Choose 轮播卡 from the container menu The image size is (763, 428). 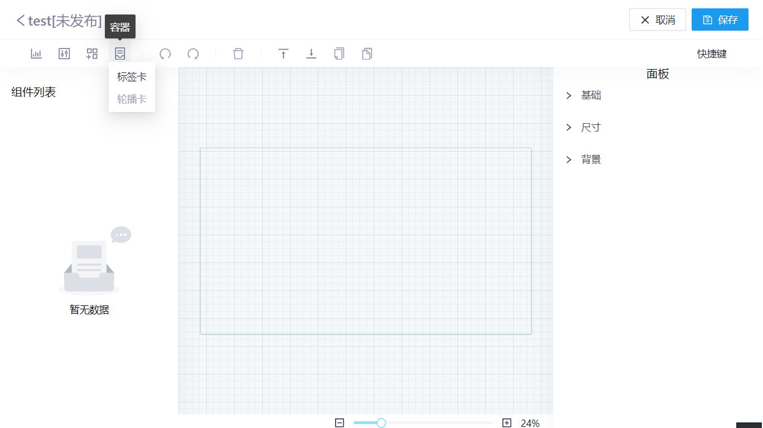132,99
